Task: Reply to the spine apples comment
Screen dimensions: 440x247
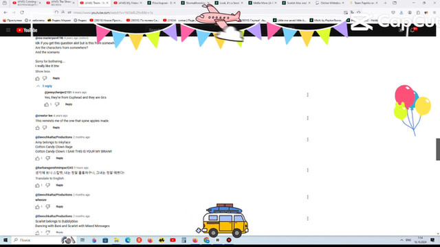Action: pos(56,128)
